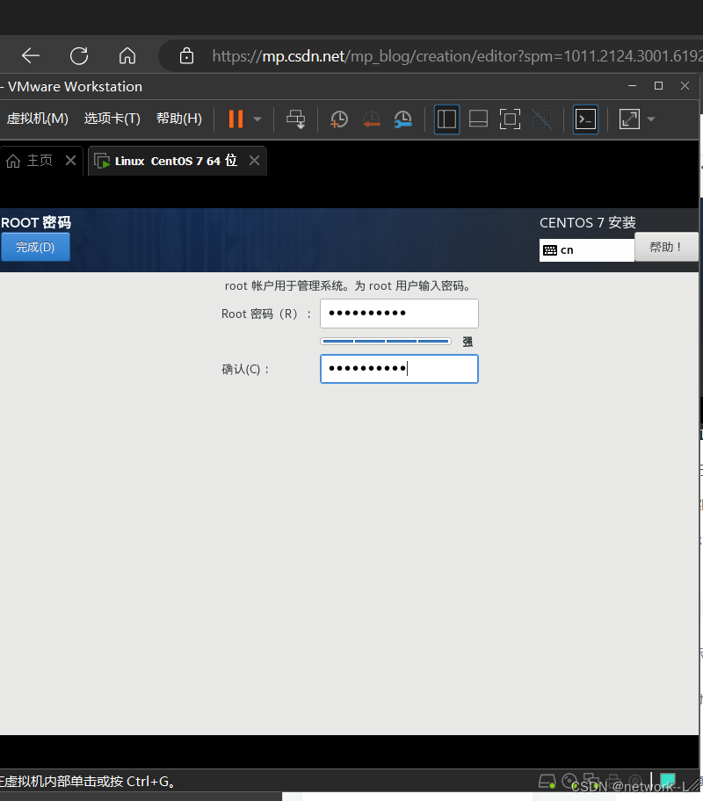The width and height of the screenshot is (703, 801).
Task: Open the 虚拟机(M) menu
Action: click(37, 119)
